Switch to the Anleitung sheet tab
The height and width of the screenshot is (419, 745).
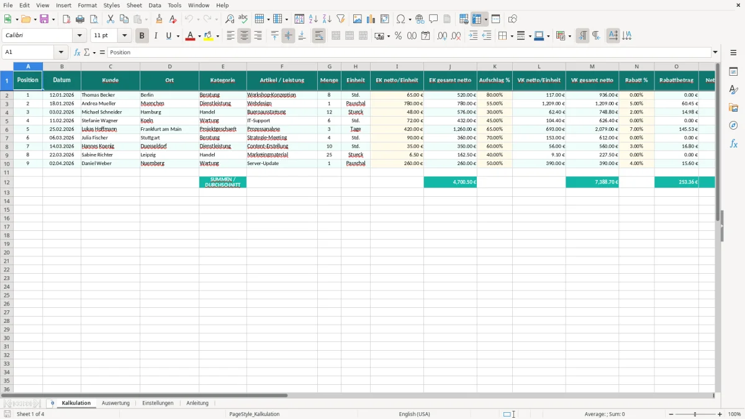[x=197, y=403]
